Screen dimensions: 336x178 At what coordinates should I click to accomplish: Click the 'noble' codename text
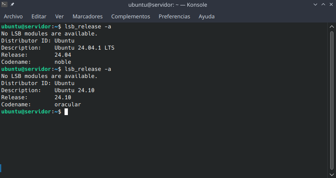[63, 62]
